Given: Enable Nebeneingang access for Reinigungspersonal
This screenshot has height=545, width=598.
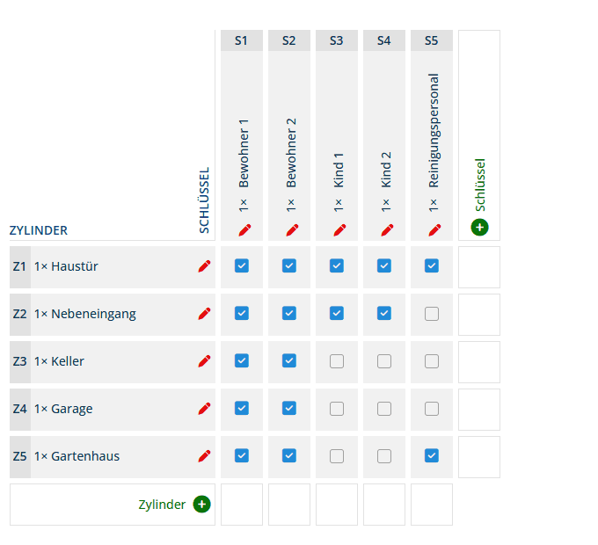Looking at the screenshot, I should (432, 313).
